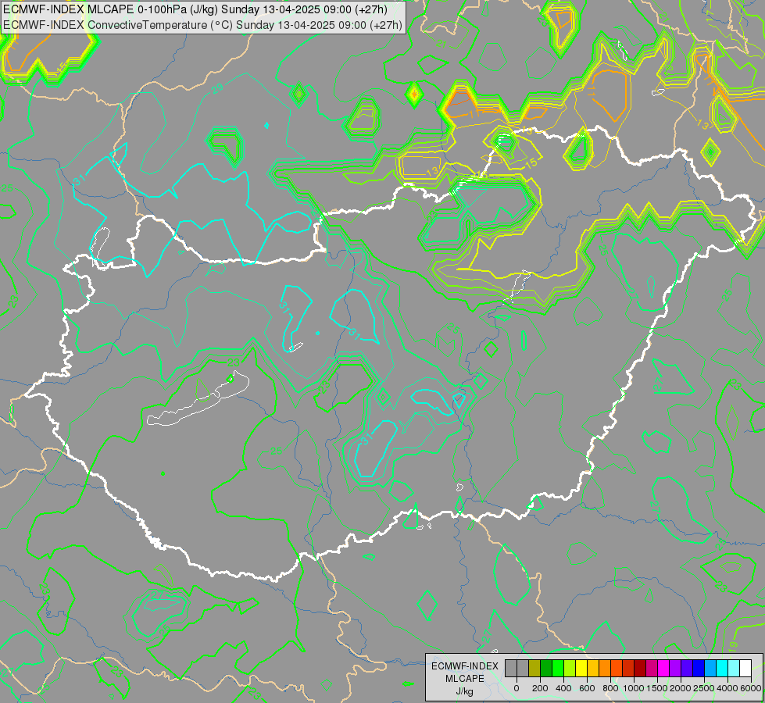Screen dimensions: 765x703
Task: Select the white legend color swatch
Action: click(x=745, y=669)
